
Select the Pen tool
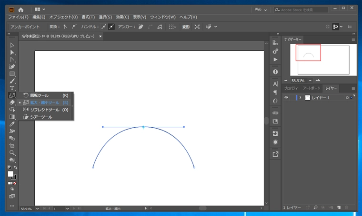[12, 67]
